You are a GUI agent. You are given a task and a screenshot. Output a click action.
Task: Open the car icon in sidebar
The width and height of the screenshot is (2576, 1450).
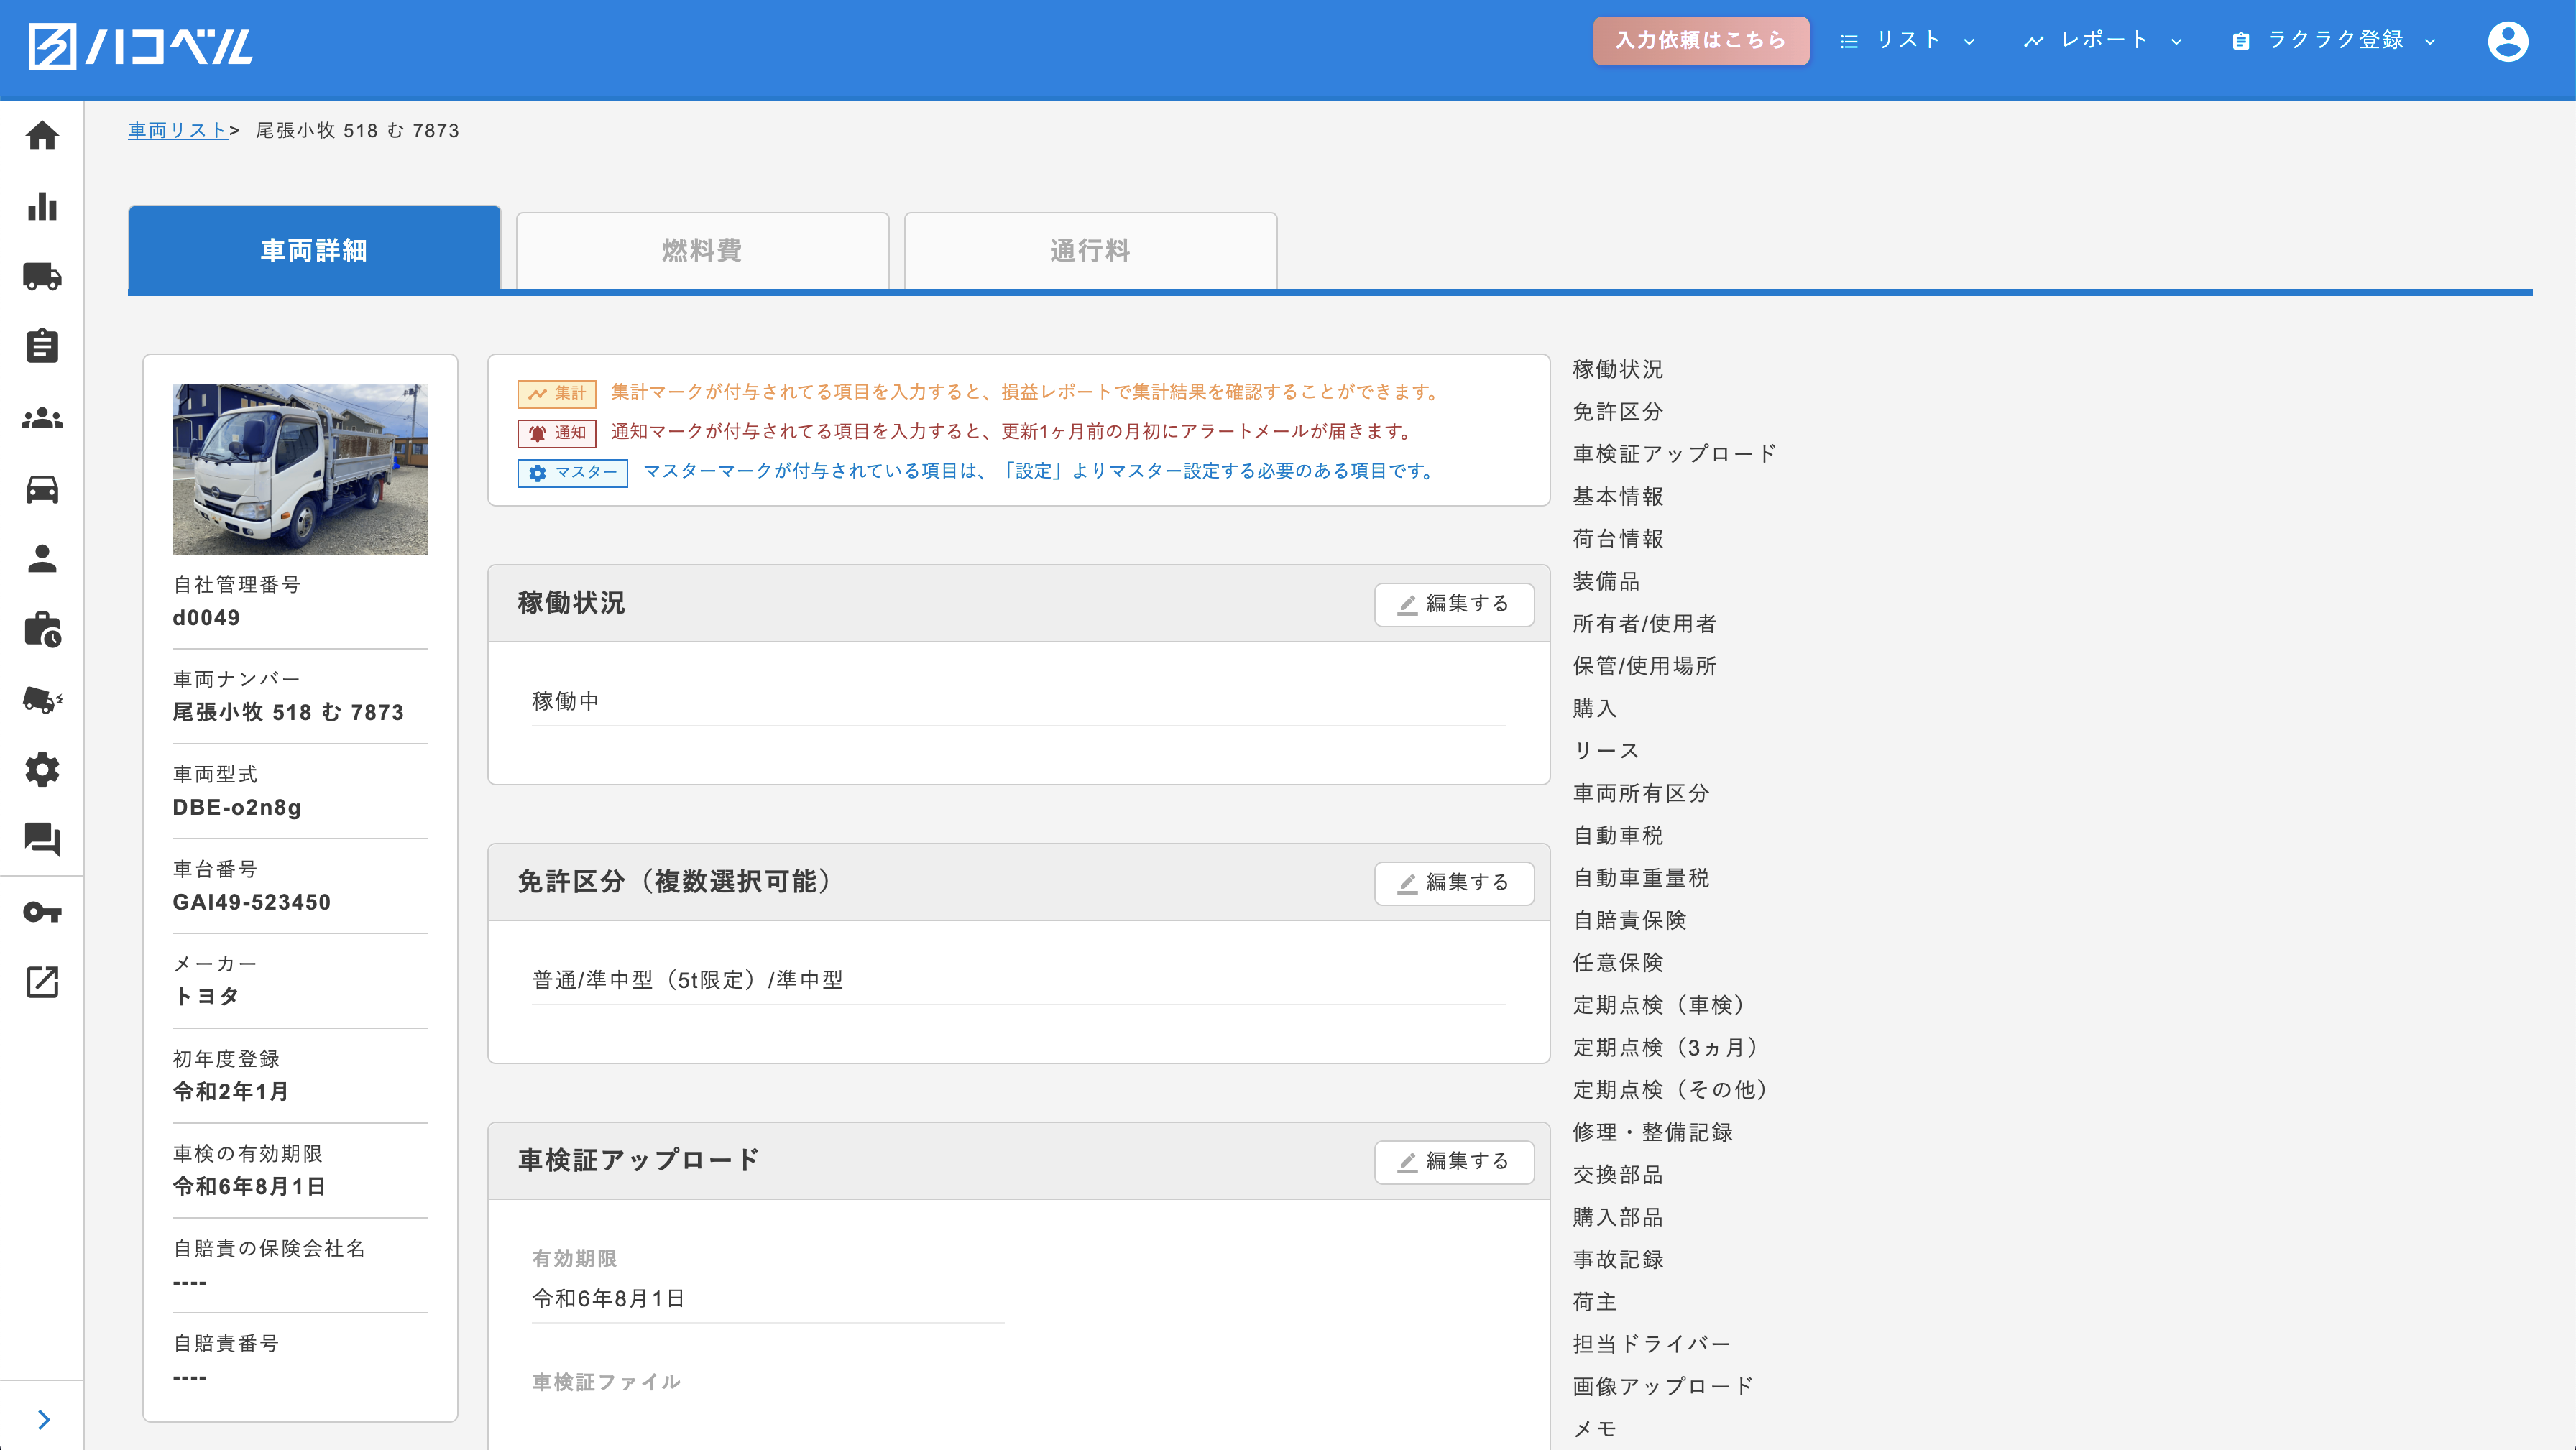coord(42,489)
